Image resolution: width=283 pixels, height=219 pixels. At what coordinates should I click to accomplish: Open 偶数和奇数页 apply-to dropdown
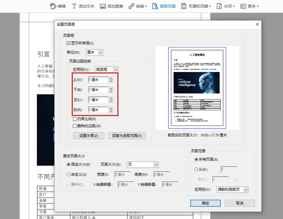[232, 190]
